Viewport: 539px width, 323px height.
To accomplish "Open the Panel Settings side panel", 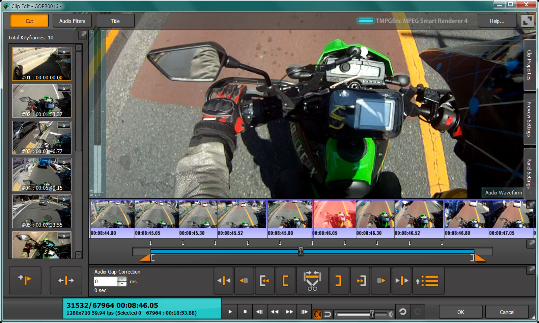I will click(529, 173).
